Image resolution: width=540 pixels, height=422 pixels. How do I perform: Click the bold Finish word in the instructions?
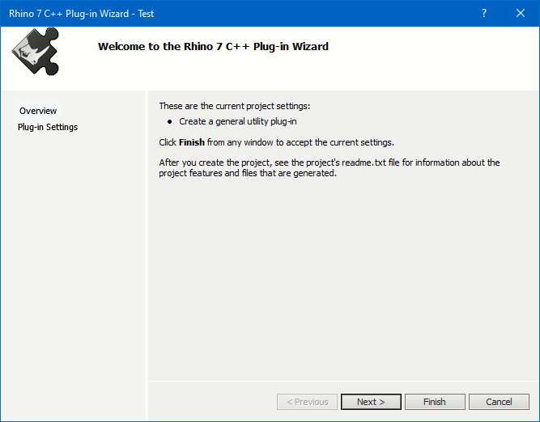point(192,142)
